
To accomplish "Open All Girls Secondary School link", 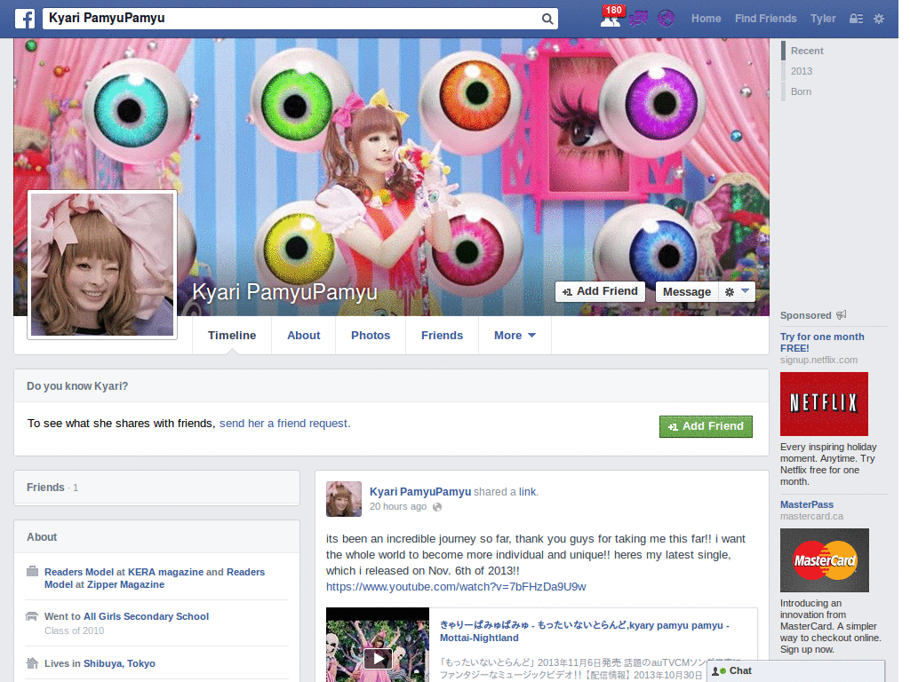I will coord(147,616).
